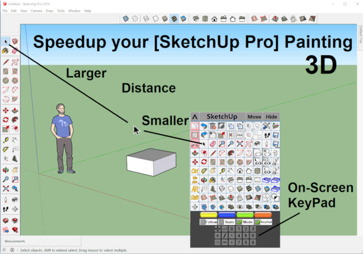Image resolution: width=363 pixels, height=254 pixels.
Task: Pick the Scale tool in left toolbar
Action: pos(5,129)
